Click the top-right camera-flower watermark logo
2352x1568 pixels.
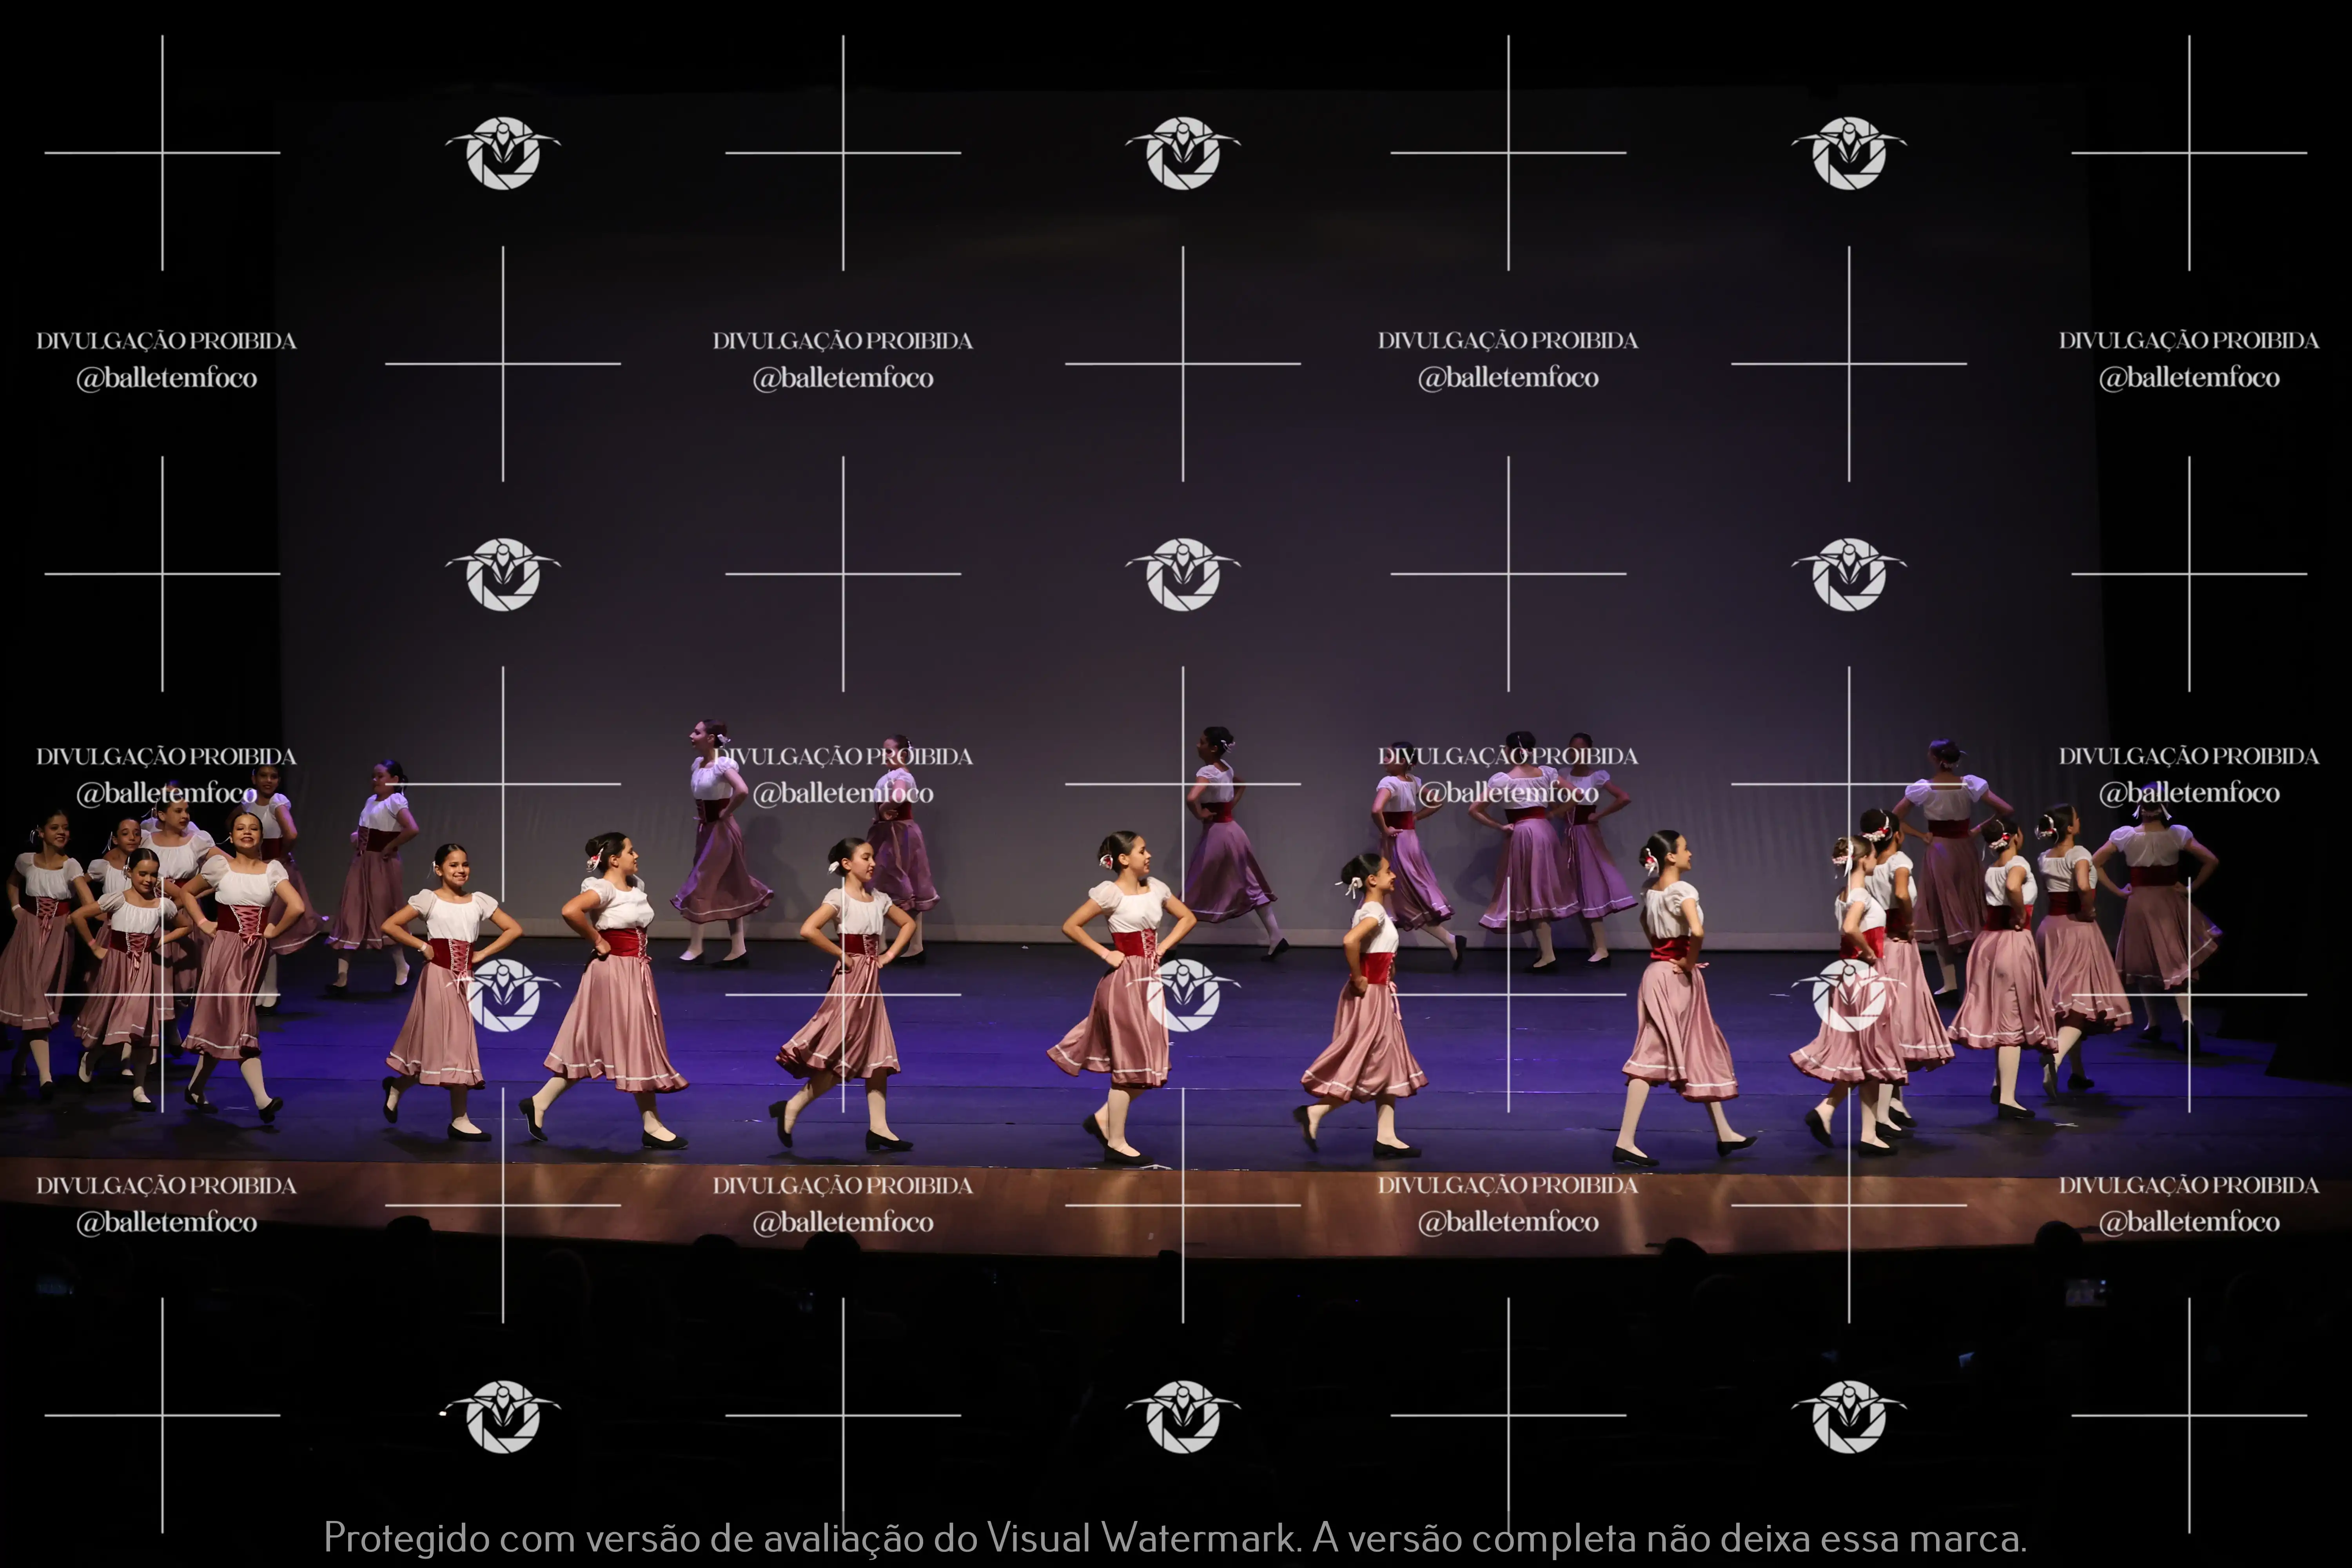(1849, 153)
